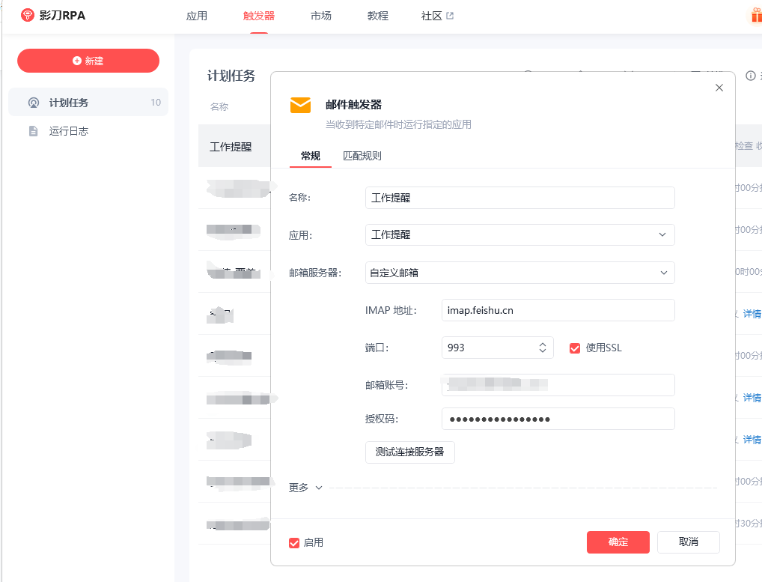This screenshot has height=582, width=762.
Task: Open the 触发器 top menu
Action: (x=259, y=16)
